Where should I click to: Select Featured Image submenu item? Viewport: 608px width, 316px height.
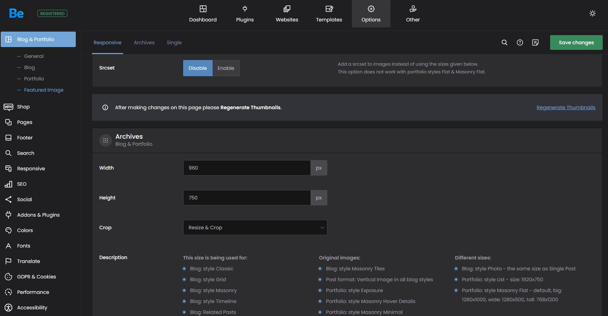click(x=44, y=90)
